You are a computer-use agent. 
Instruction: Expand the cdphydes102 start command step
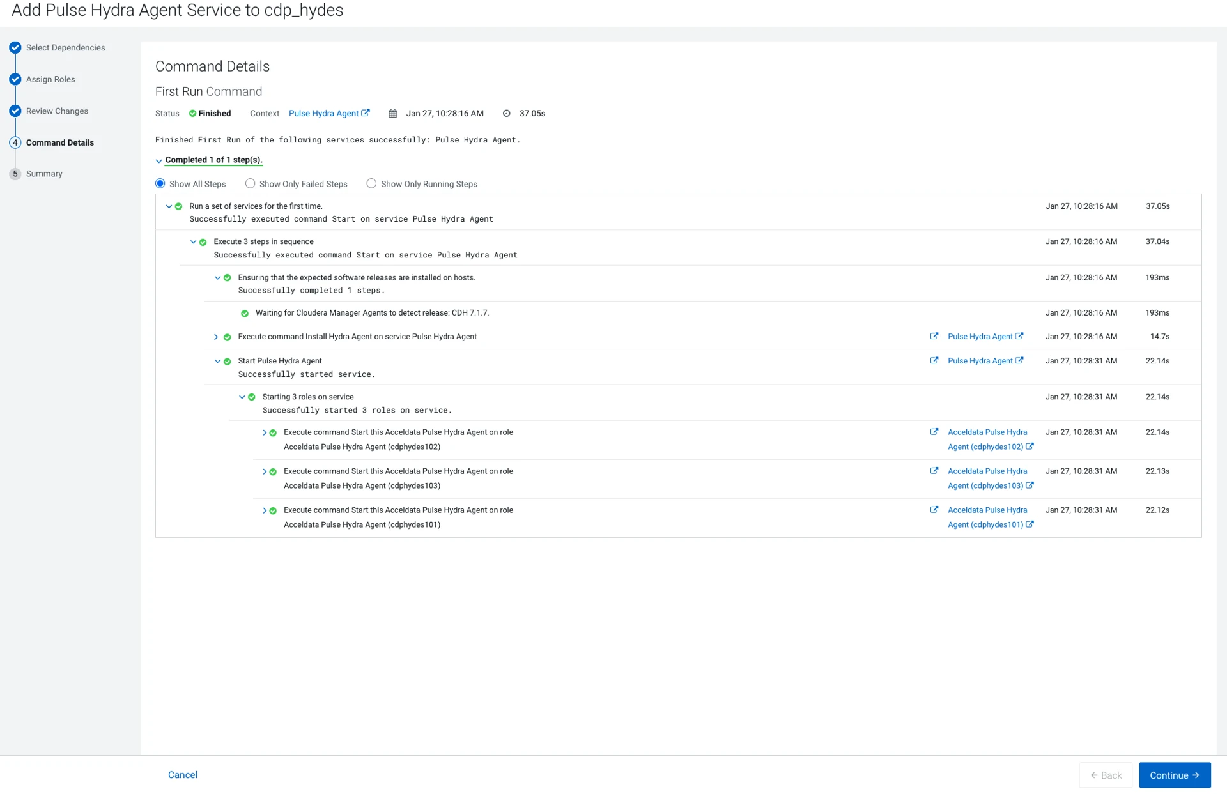265,432
